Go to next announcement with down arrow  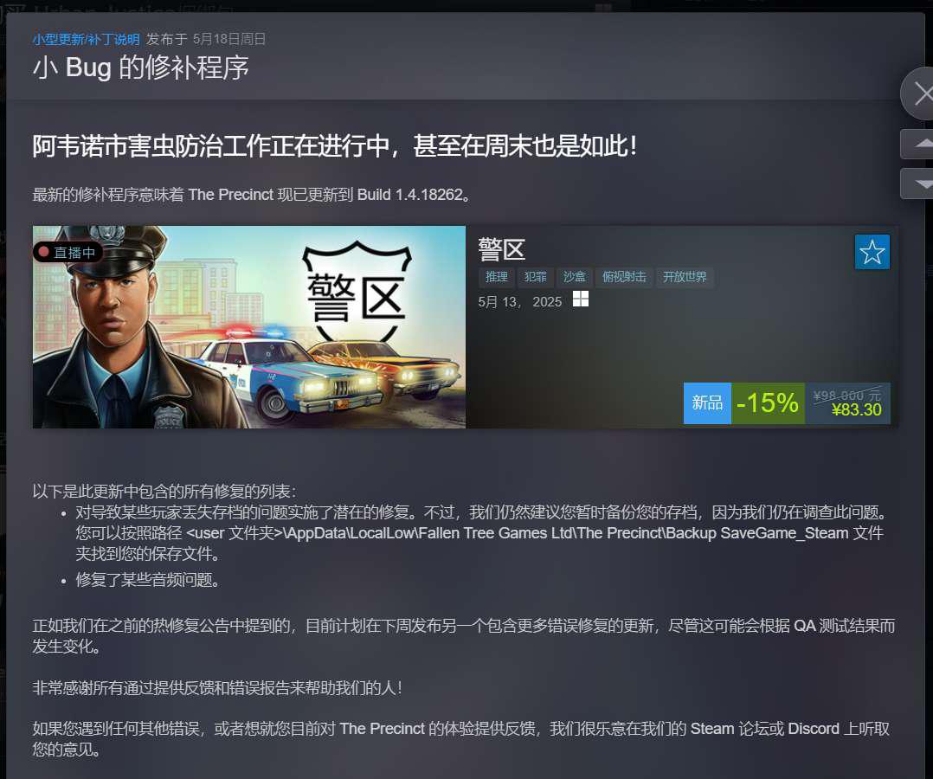tap(918, 183)
